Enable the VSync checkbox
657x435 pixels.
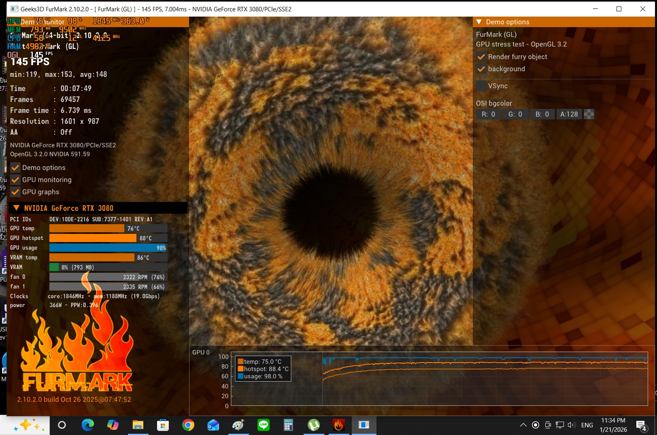pyautogui.click(x=481, y=86)
